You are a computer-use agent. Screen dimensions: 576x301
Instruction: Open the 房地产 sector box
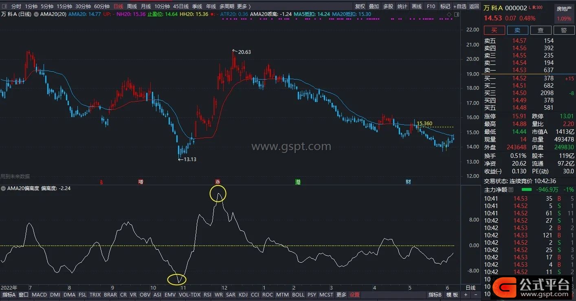[564, 13]
